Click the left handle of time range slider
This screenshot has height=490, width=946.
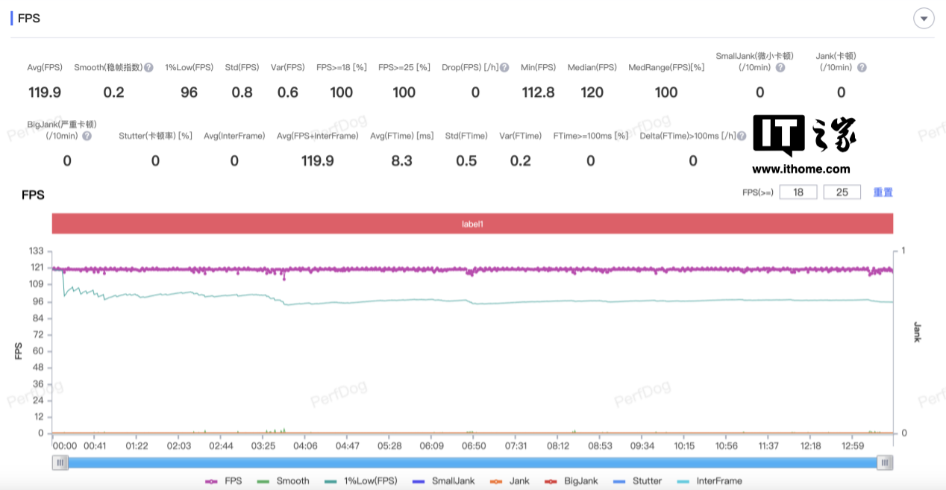61,462
